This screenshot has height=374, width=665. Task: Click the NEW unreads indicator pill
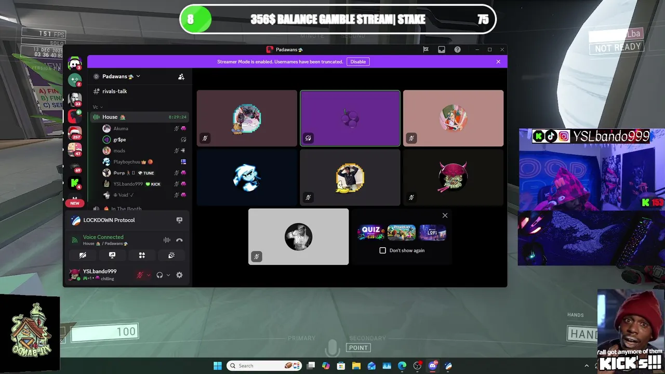tap(75, 203)
